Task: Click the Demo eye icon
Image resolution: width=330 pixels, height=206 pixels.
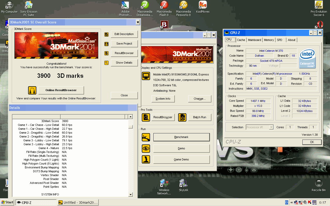Action: pos(146,149)
